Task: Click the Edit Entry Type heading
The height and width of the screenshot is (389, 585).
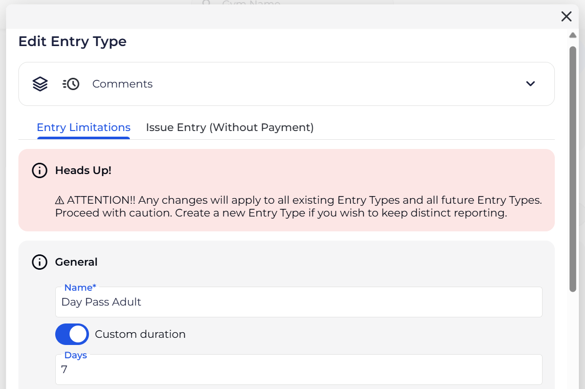Action: click(x=72, y=41)
